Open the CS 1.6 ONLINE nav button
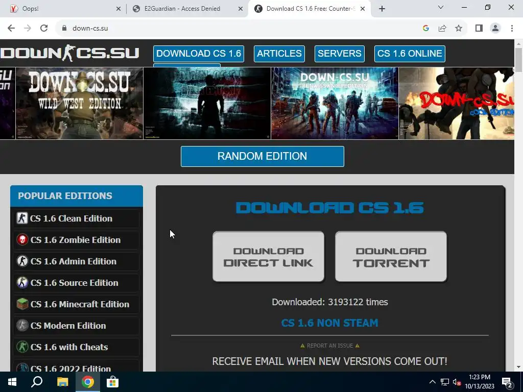This screenshot has height=392, width=523. 410,54
